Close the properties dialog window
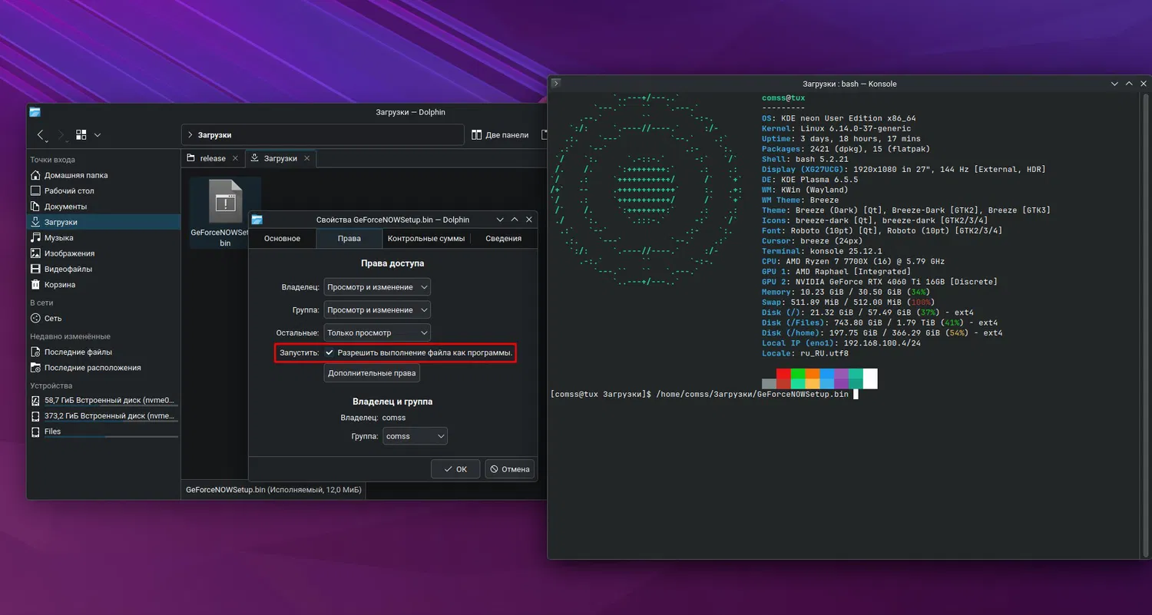The image size is (1152, 615). (x=528, y=220)
